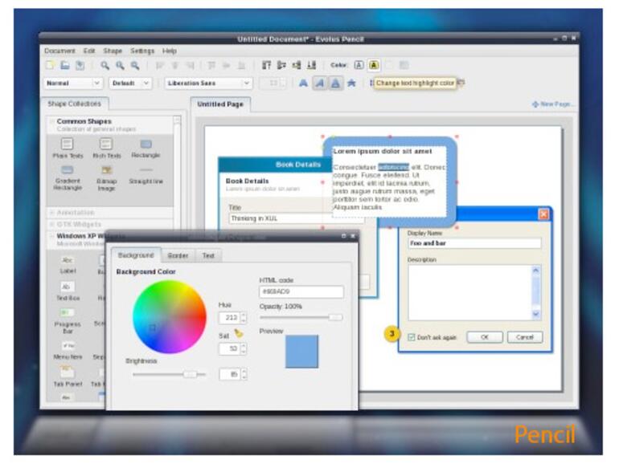Click the Description text area
This screenshot has width=619, height=464.
[469, 292]
